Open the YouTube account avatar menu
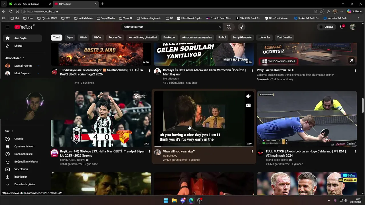Viewport: 365px width, 205px height. click(x=353, y=27)
